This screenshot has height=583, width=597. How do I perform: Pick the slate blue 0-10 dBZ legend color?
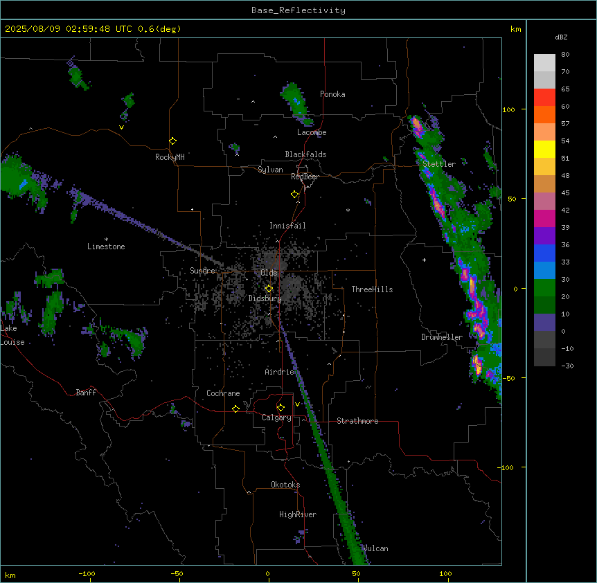pyautogui.click(x=544, y=323)
